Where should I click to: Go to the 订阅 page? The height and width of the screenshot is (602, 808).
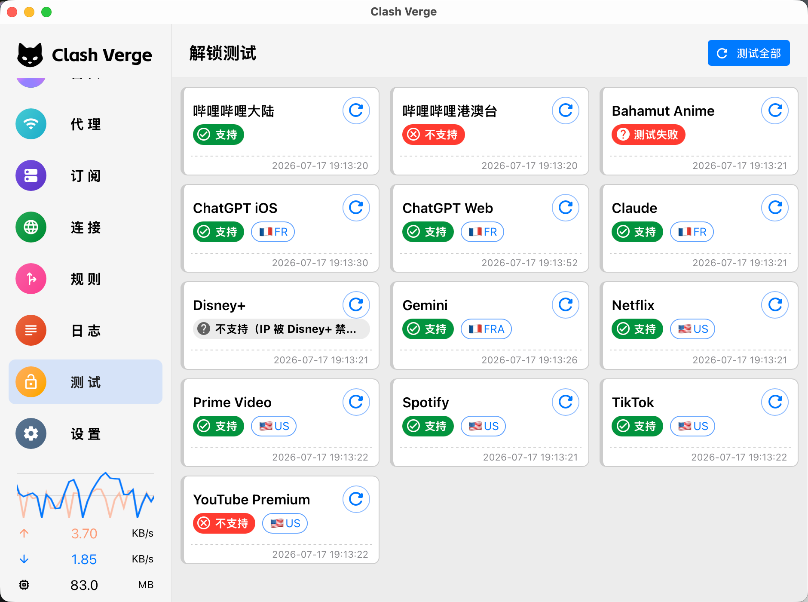(86, 176)
